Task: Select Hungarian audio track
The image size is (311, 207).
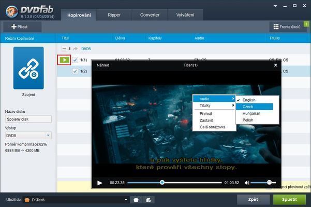Action: (x=255, y=113)
